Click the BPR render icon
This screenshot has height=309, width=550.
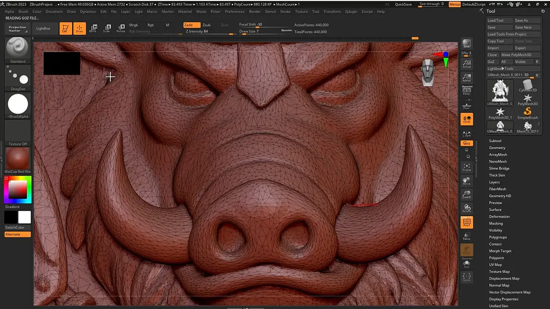(466, 44)
